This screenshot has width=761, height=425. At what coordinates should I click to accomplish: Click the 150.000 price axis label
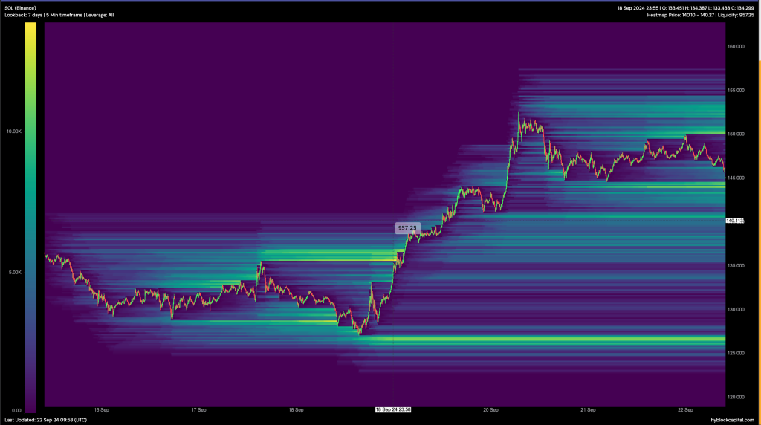(x=736, y=134)
